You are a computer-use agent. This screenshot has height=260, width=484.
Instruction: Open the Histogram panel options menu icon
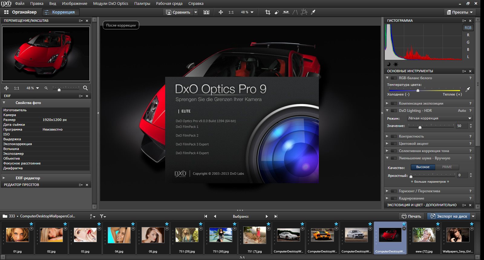[464, 21]
